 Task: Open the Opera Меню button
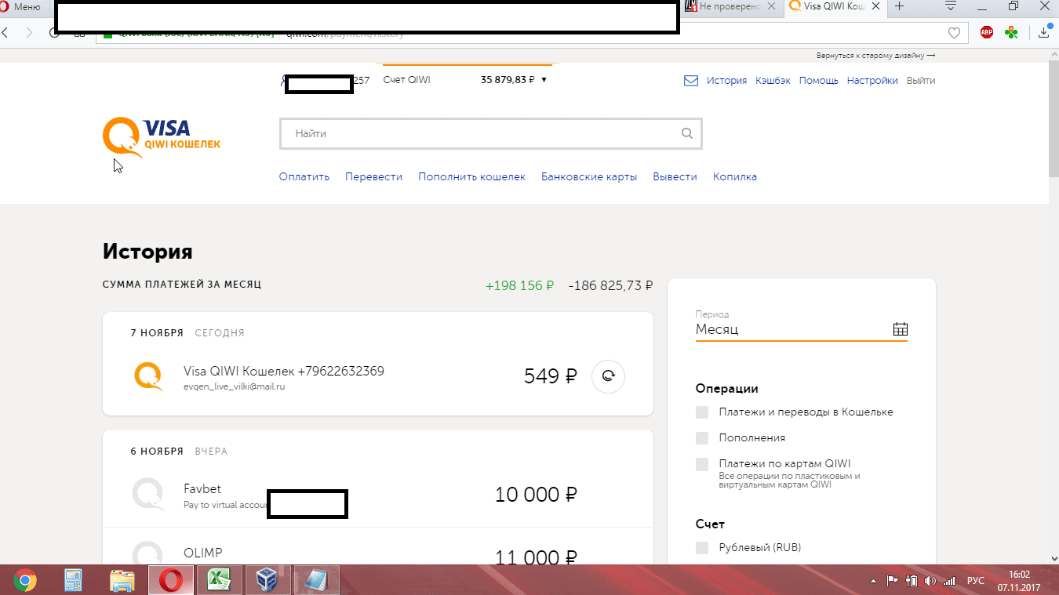[21, 7]
